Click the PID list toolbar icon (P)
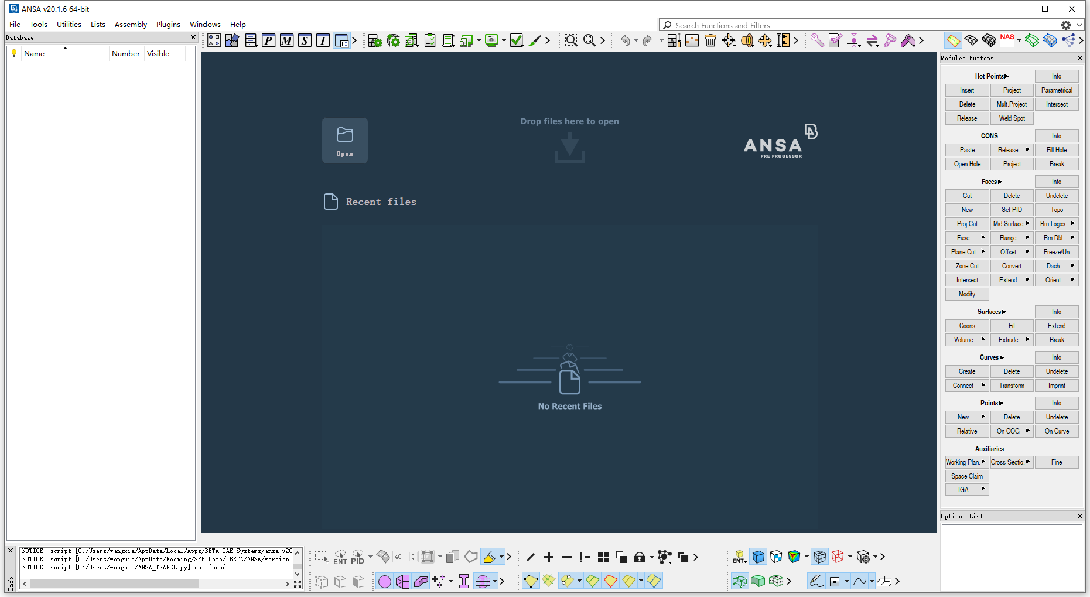Viewport: 1090px width, 597px height. pos(268,40)
